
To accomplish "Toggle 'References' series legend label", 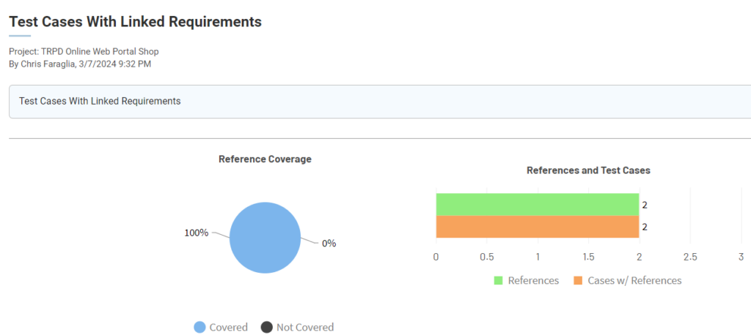I will [533, 281].
